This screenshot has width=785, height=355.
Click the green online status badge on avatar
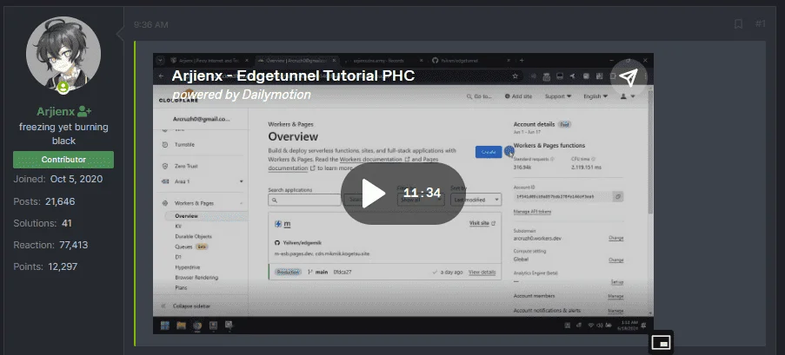[x=63, y=88]
